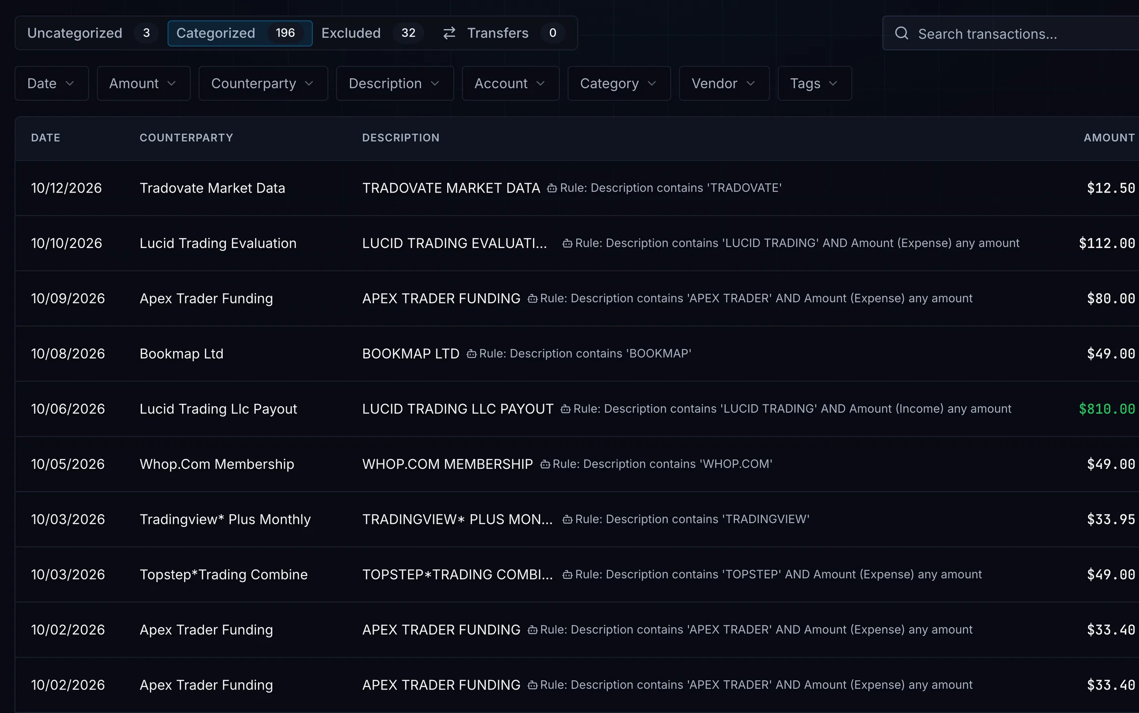
Task: Focus the Search transactions field
Action: coord(1010,33)
